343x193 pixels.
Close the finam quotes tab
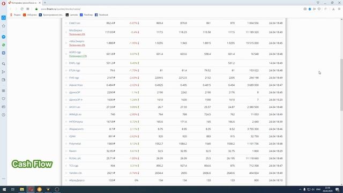click(x=40, y=3)
